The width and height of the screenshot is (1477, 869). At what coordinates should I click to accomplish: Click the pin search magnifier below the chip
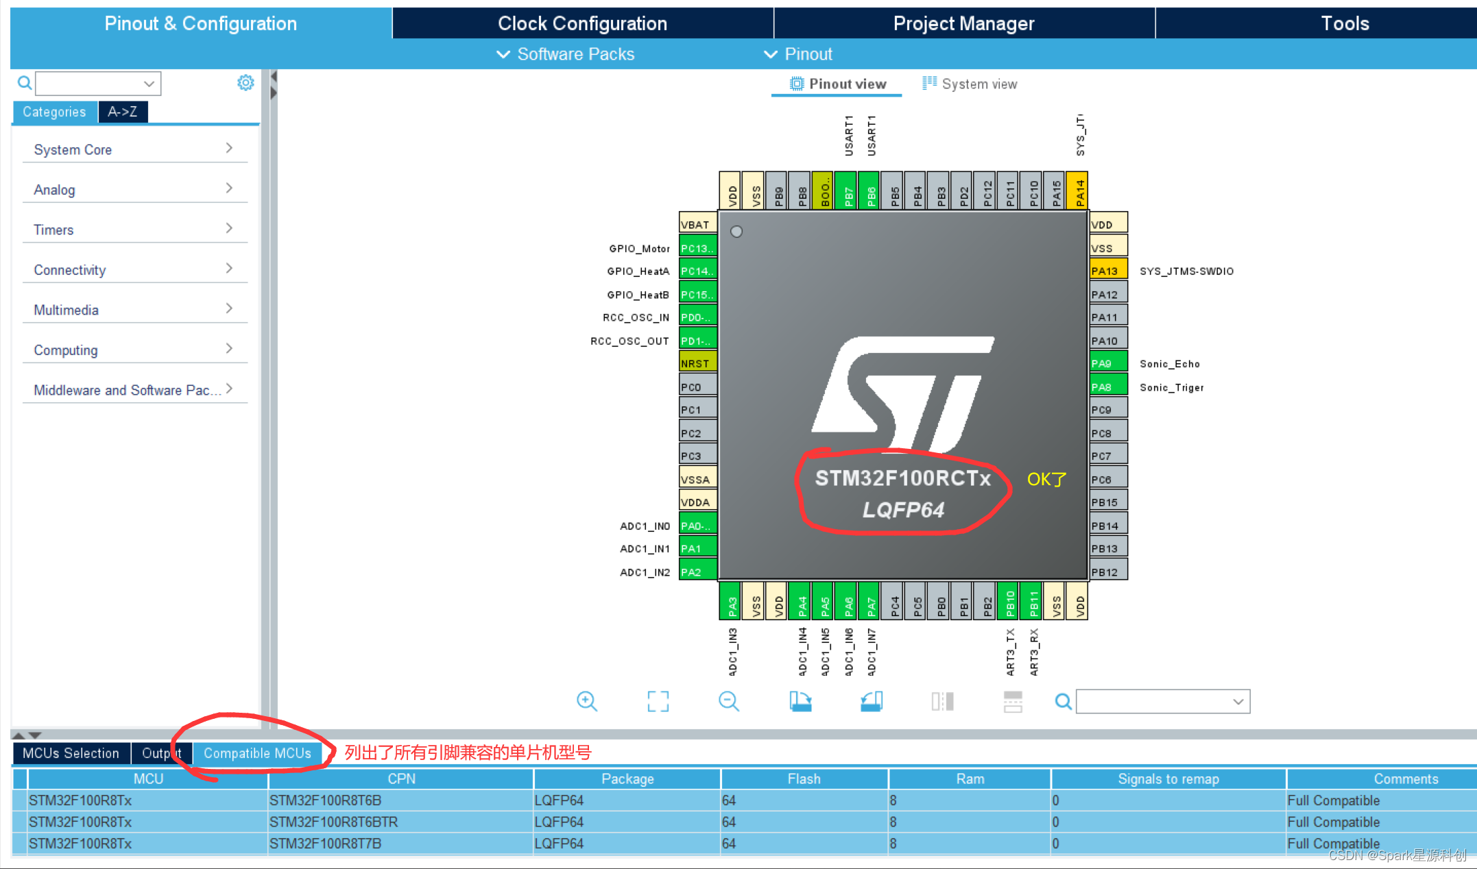[1063, 701]
